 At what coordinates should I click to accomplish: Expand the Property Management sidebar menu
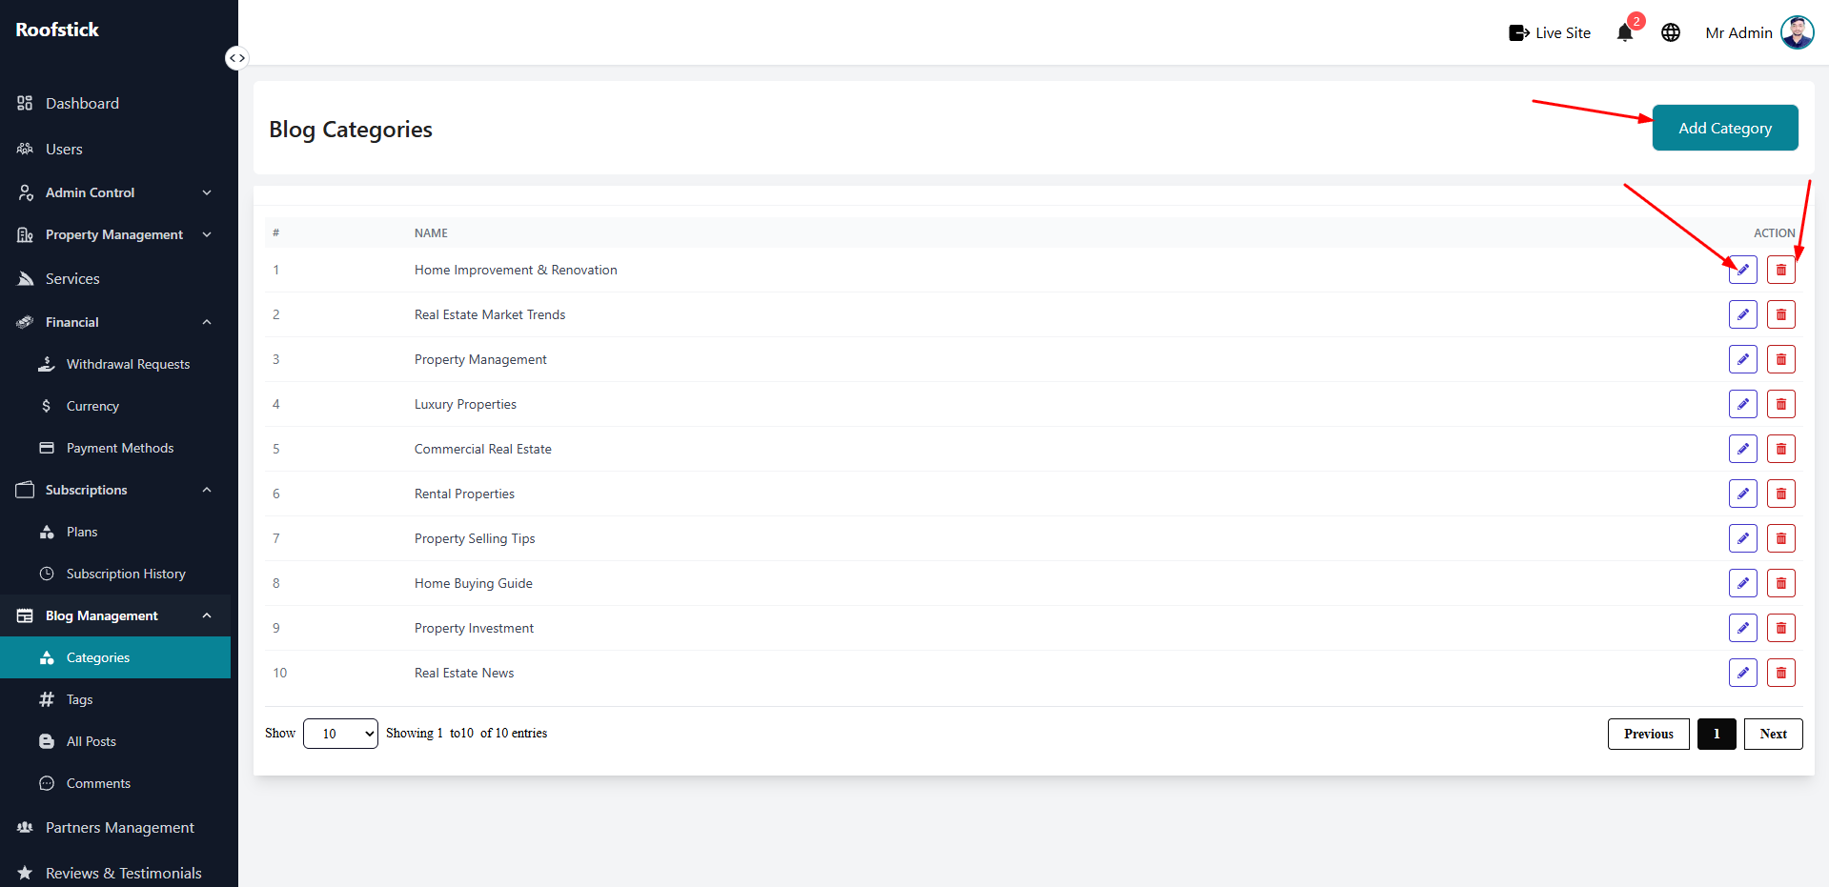point(115,234)
